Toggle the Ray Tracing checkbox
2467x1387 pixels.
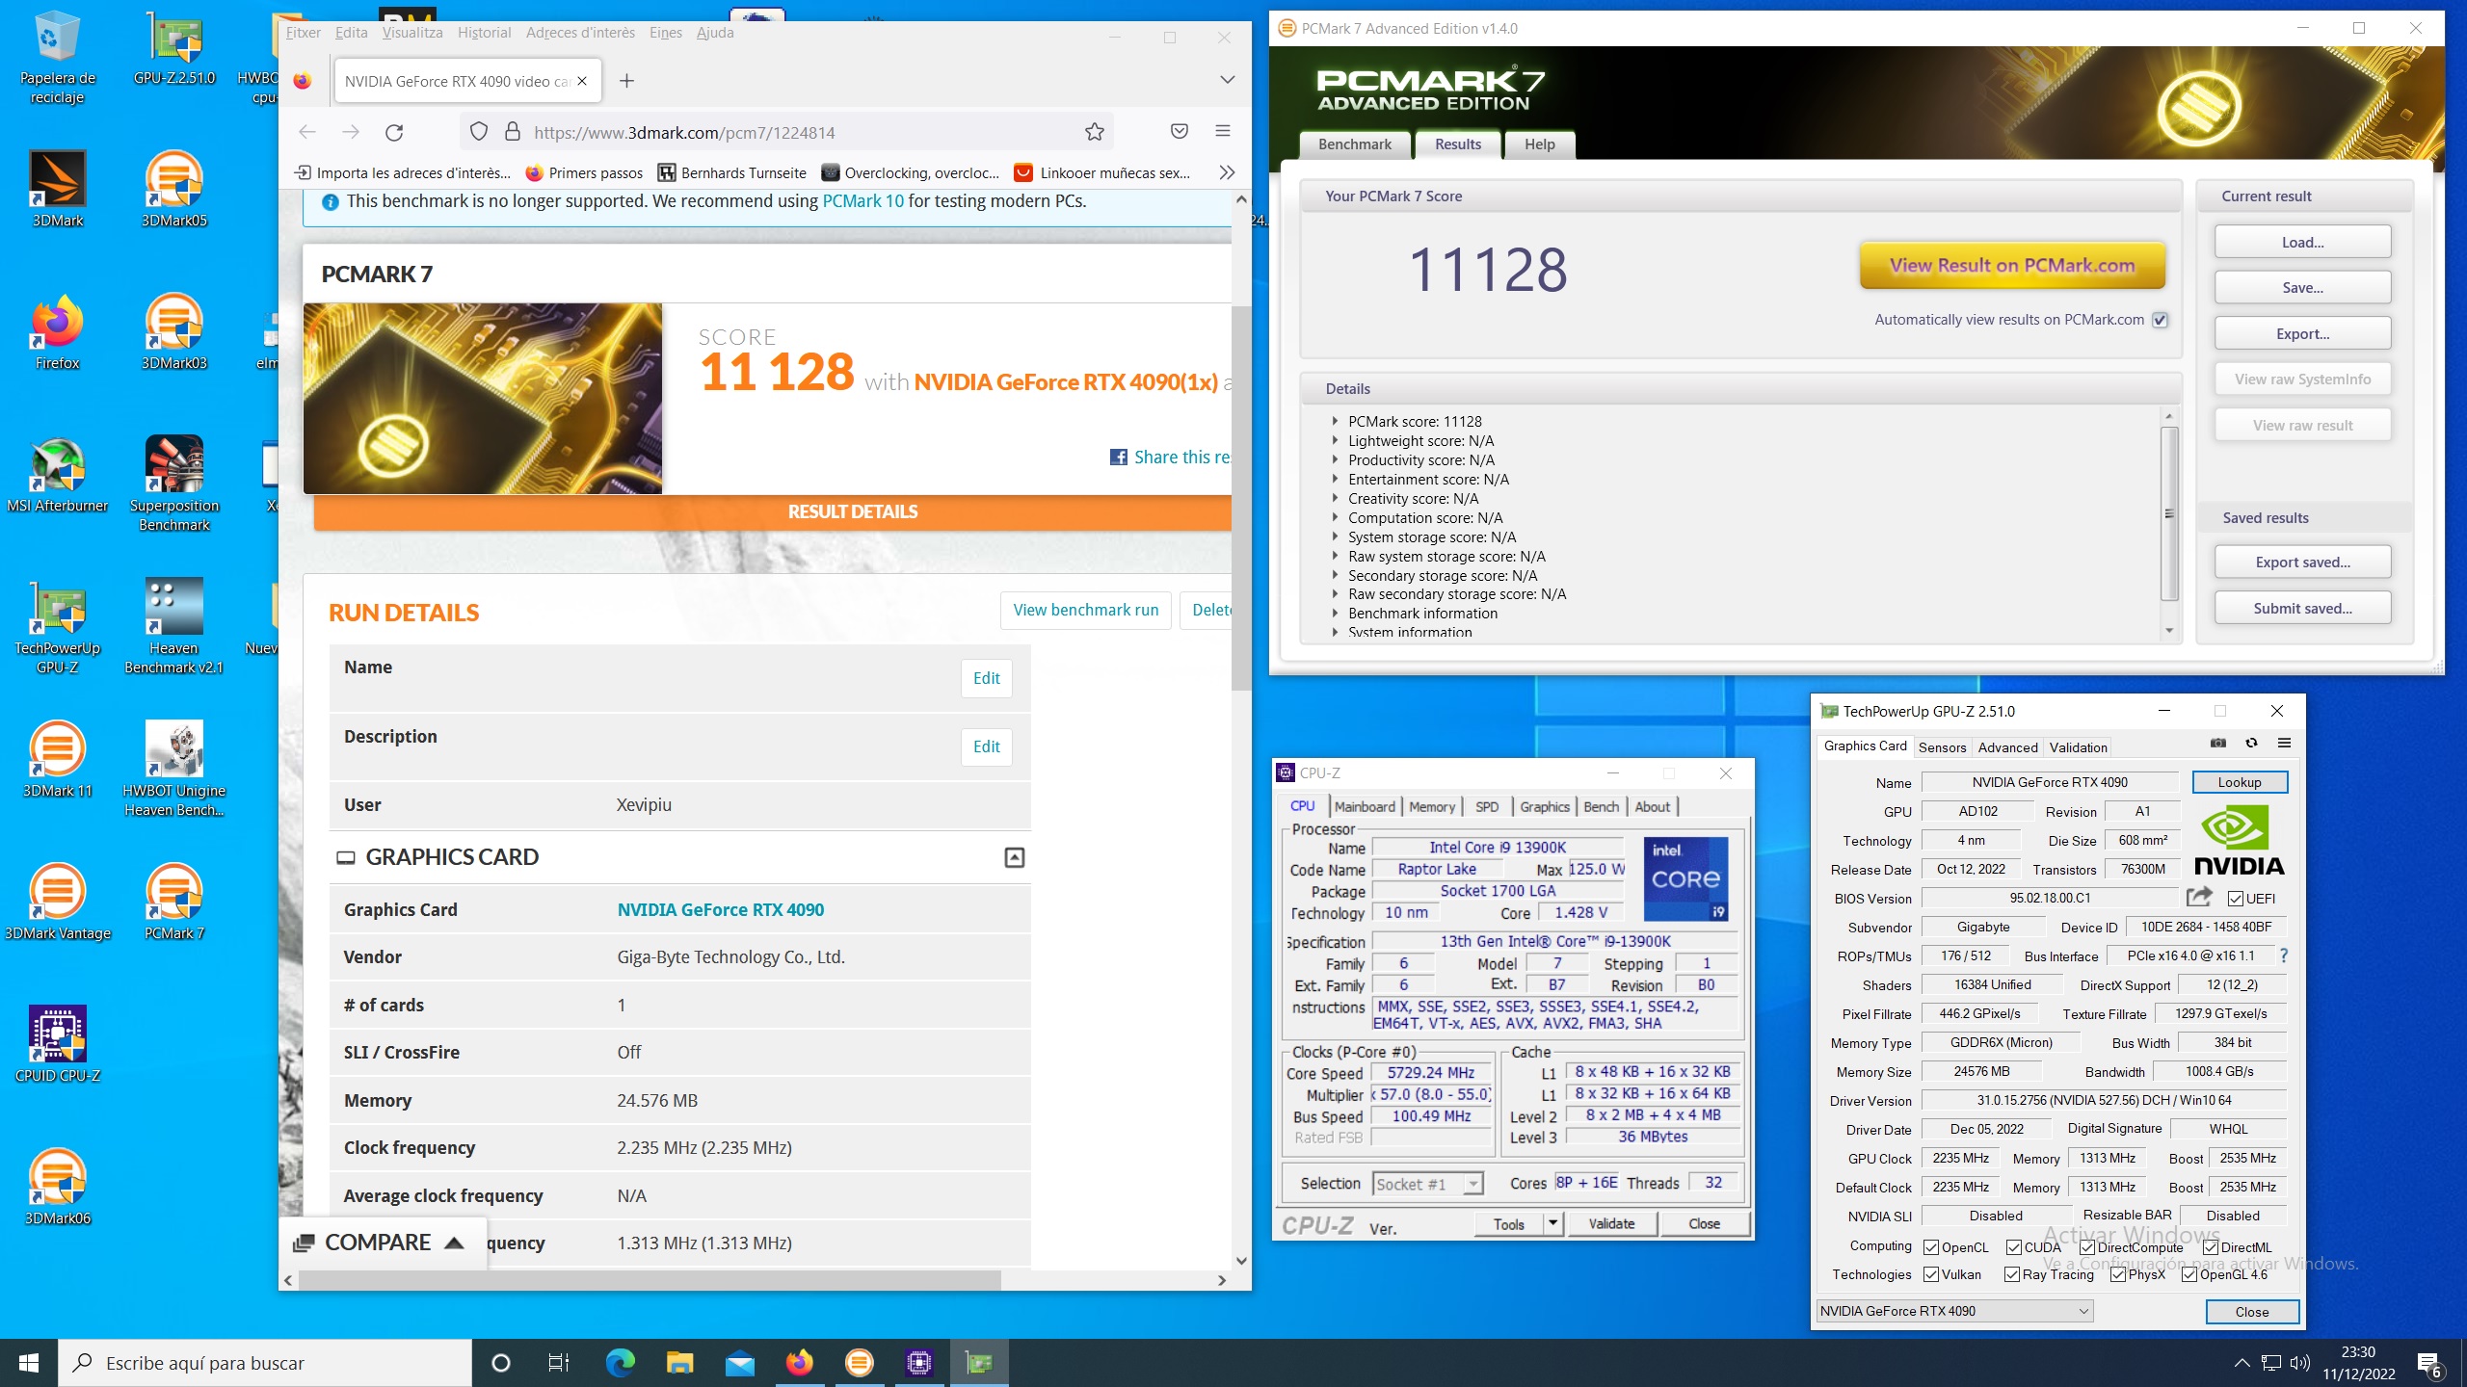[x=2012, y=1273]
